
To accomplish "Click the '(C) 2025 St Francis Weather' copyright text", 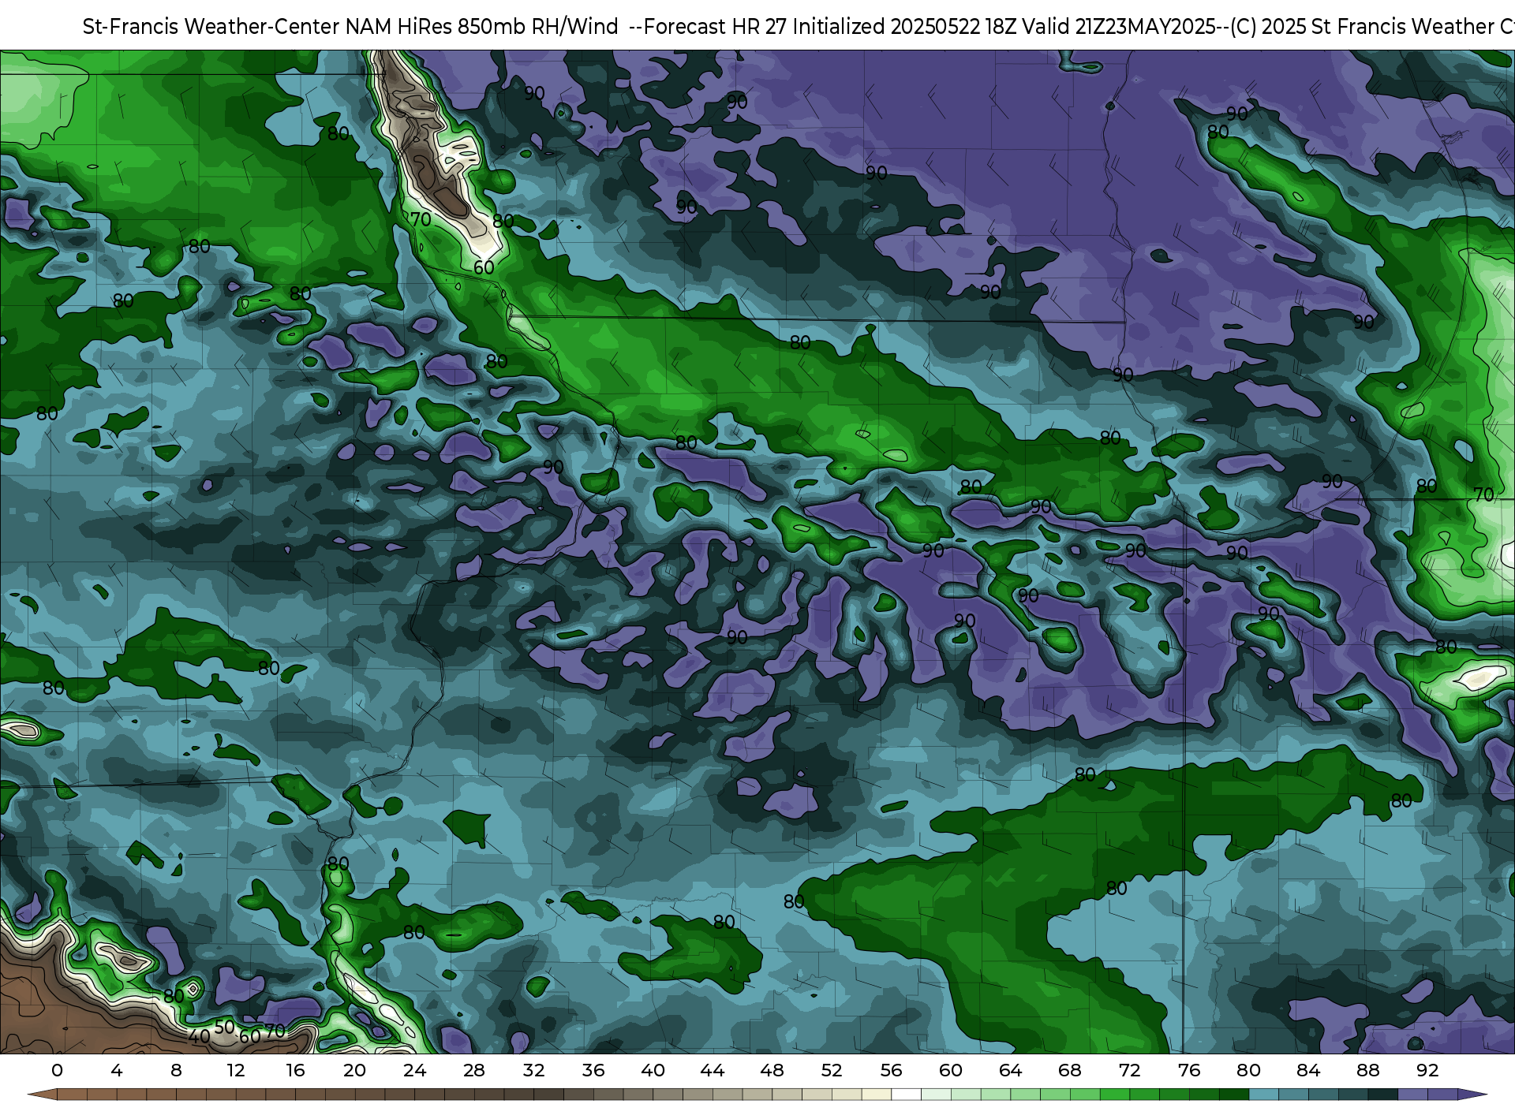I will tap(1362, 27).
